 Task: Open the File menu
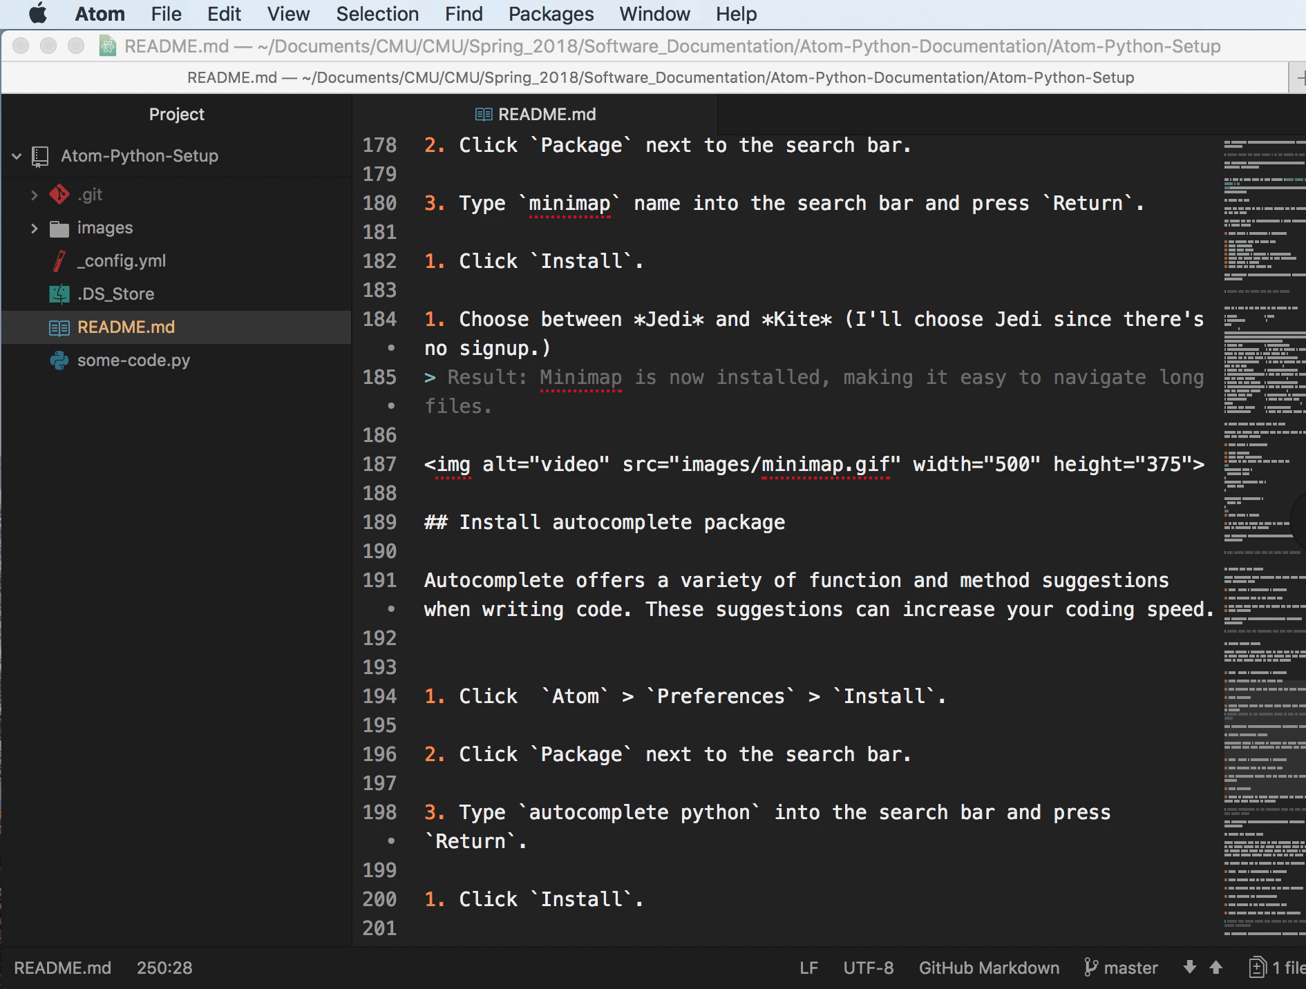coord(166,14)
